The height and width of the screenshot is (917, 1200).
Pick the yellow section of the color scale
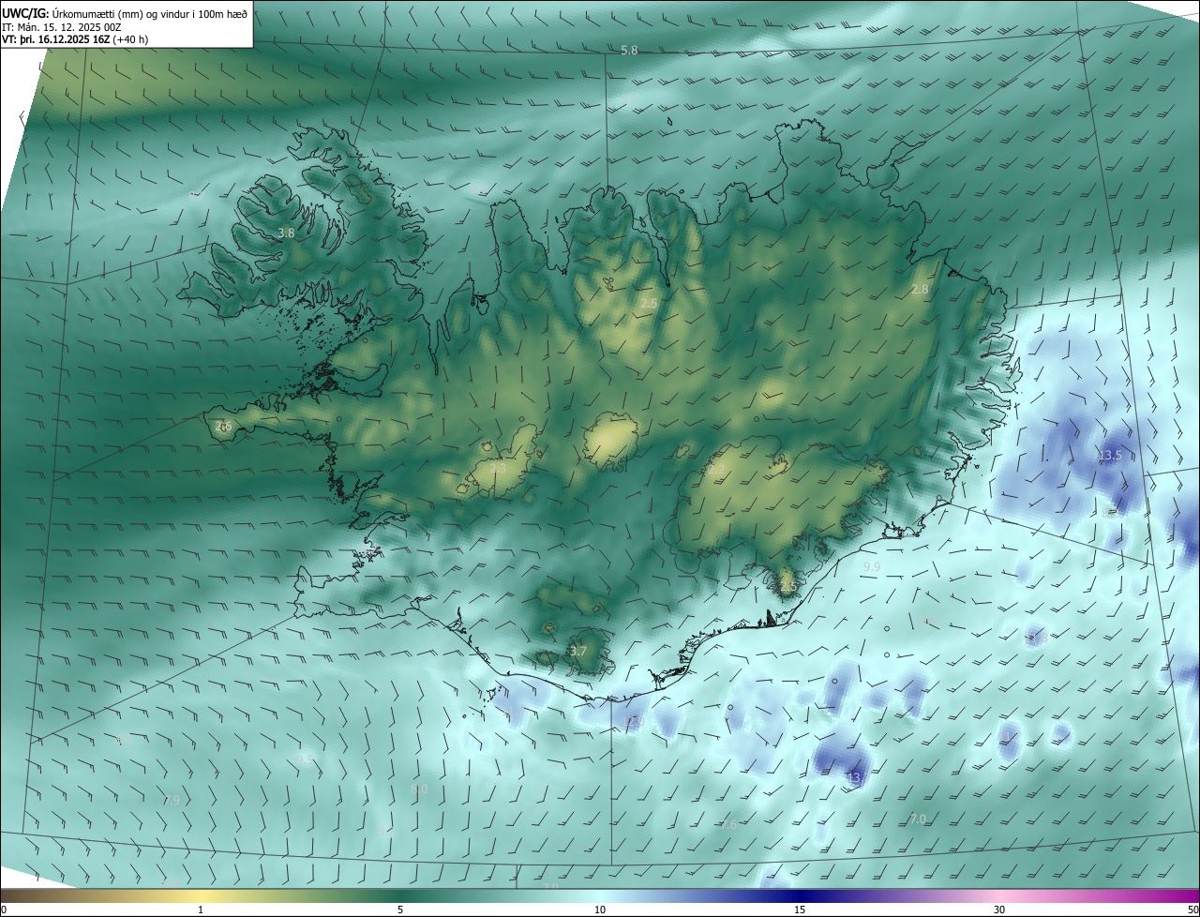[201, 895]
